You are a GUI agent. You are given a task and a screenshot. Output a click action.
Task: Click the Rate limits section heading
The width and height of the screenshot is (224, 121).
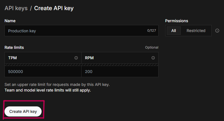point(14,47)
